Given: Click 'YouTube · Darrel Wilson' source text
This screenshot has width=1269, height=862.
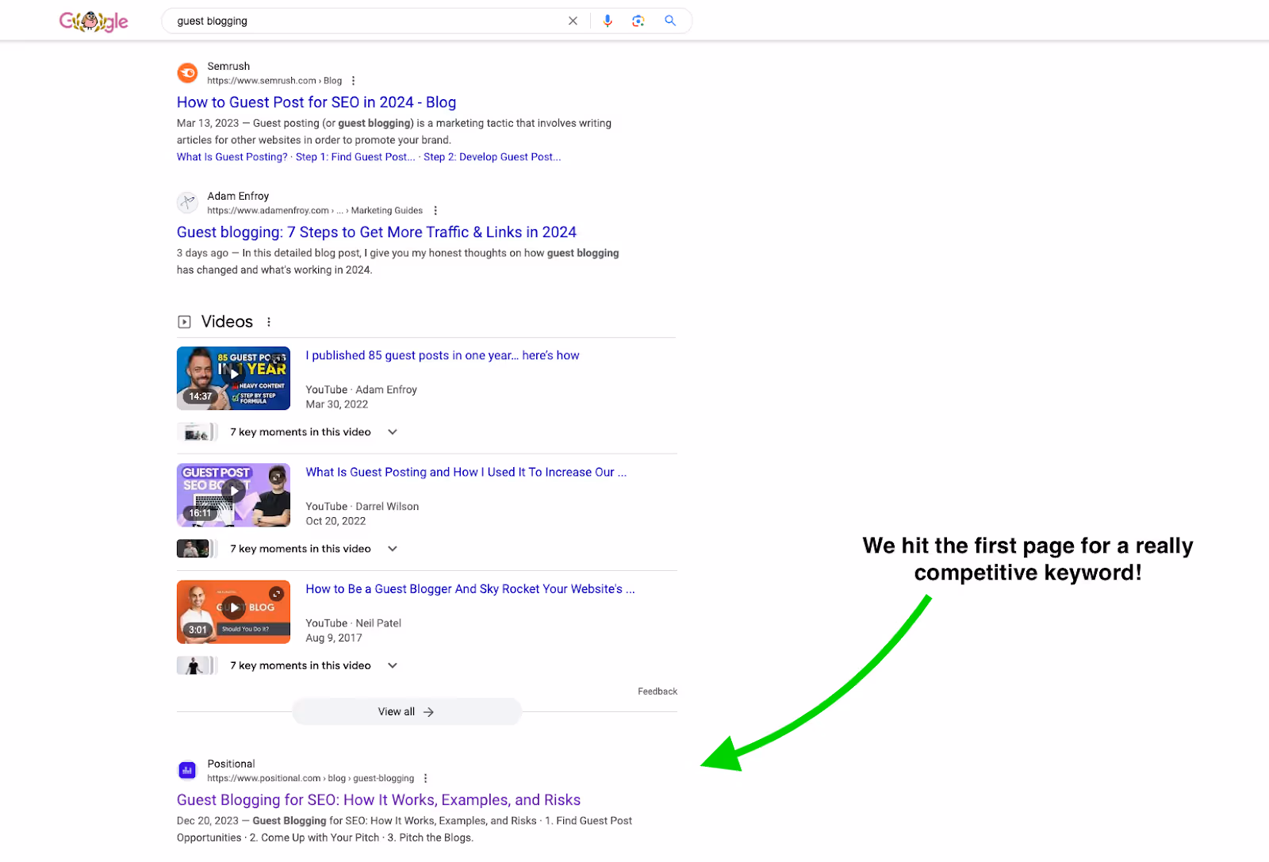Looking at the screenshot, I should tap(362, 507).
